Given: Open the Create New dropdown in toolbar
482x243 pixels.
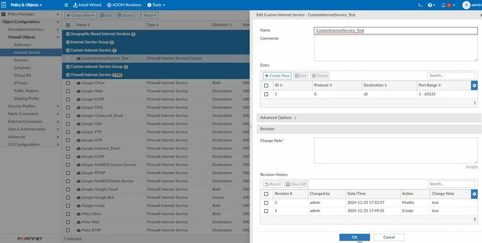Looking at the screenshot, I should (80, 16).
